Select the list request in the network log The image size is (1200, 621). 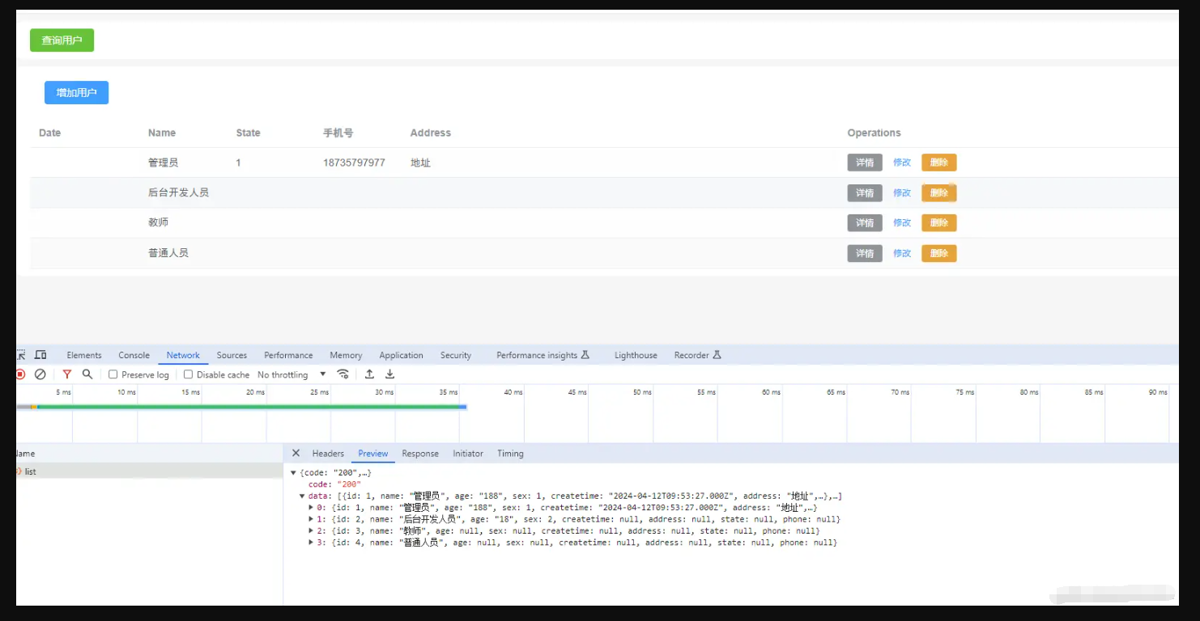click(x=149, y=471)
